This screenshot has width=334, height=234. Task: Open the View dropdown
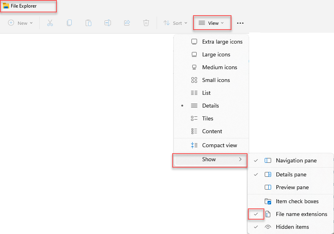coord(212,23)
